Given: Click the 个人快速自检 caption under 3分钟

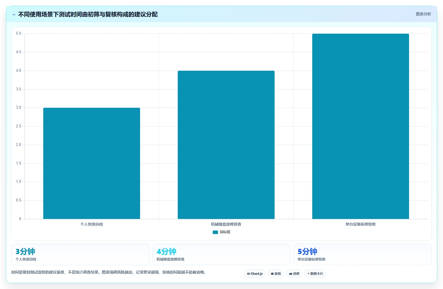Looking at the screenshot, I should [x=26, y=259].
